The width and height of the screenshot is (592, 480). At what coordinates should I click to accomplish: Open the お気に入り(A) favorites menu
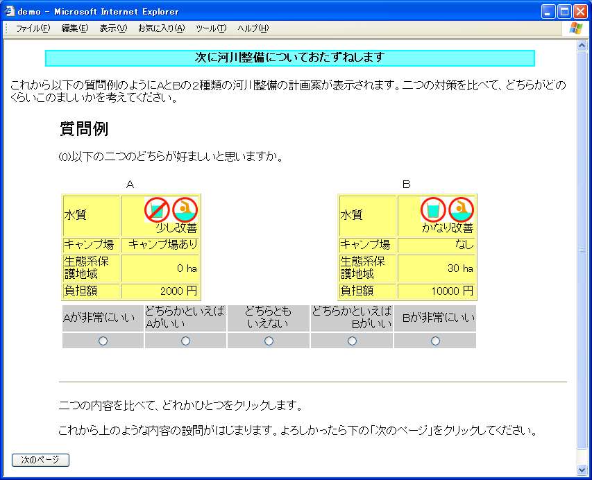pyautogui.click(x=161, y=28)
